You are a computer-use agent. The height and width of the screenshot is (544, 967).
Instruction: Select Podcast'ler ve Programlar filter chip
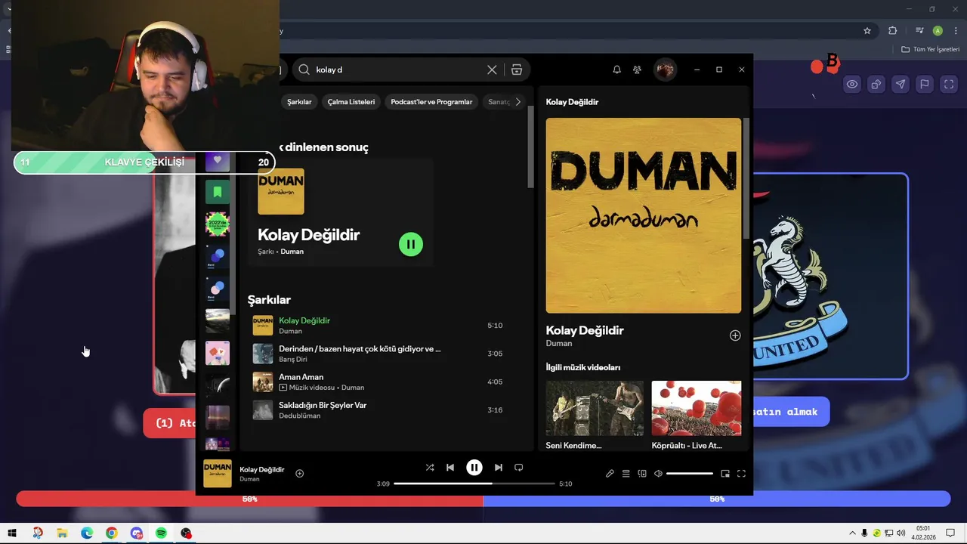[x=431, y=102]
